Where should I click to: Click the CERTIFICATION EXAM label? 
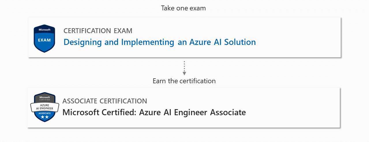(98, 31)
